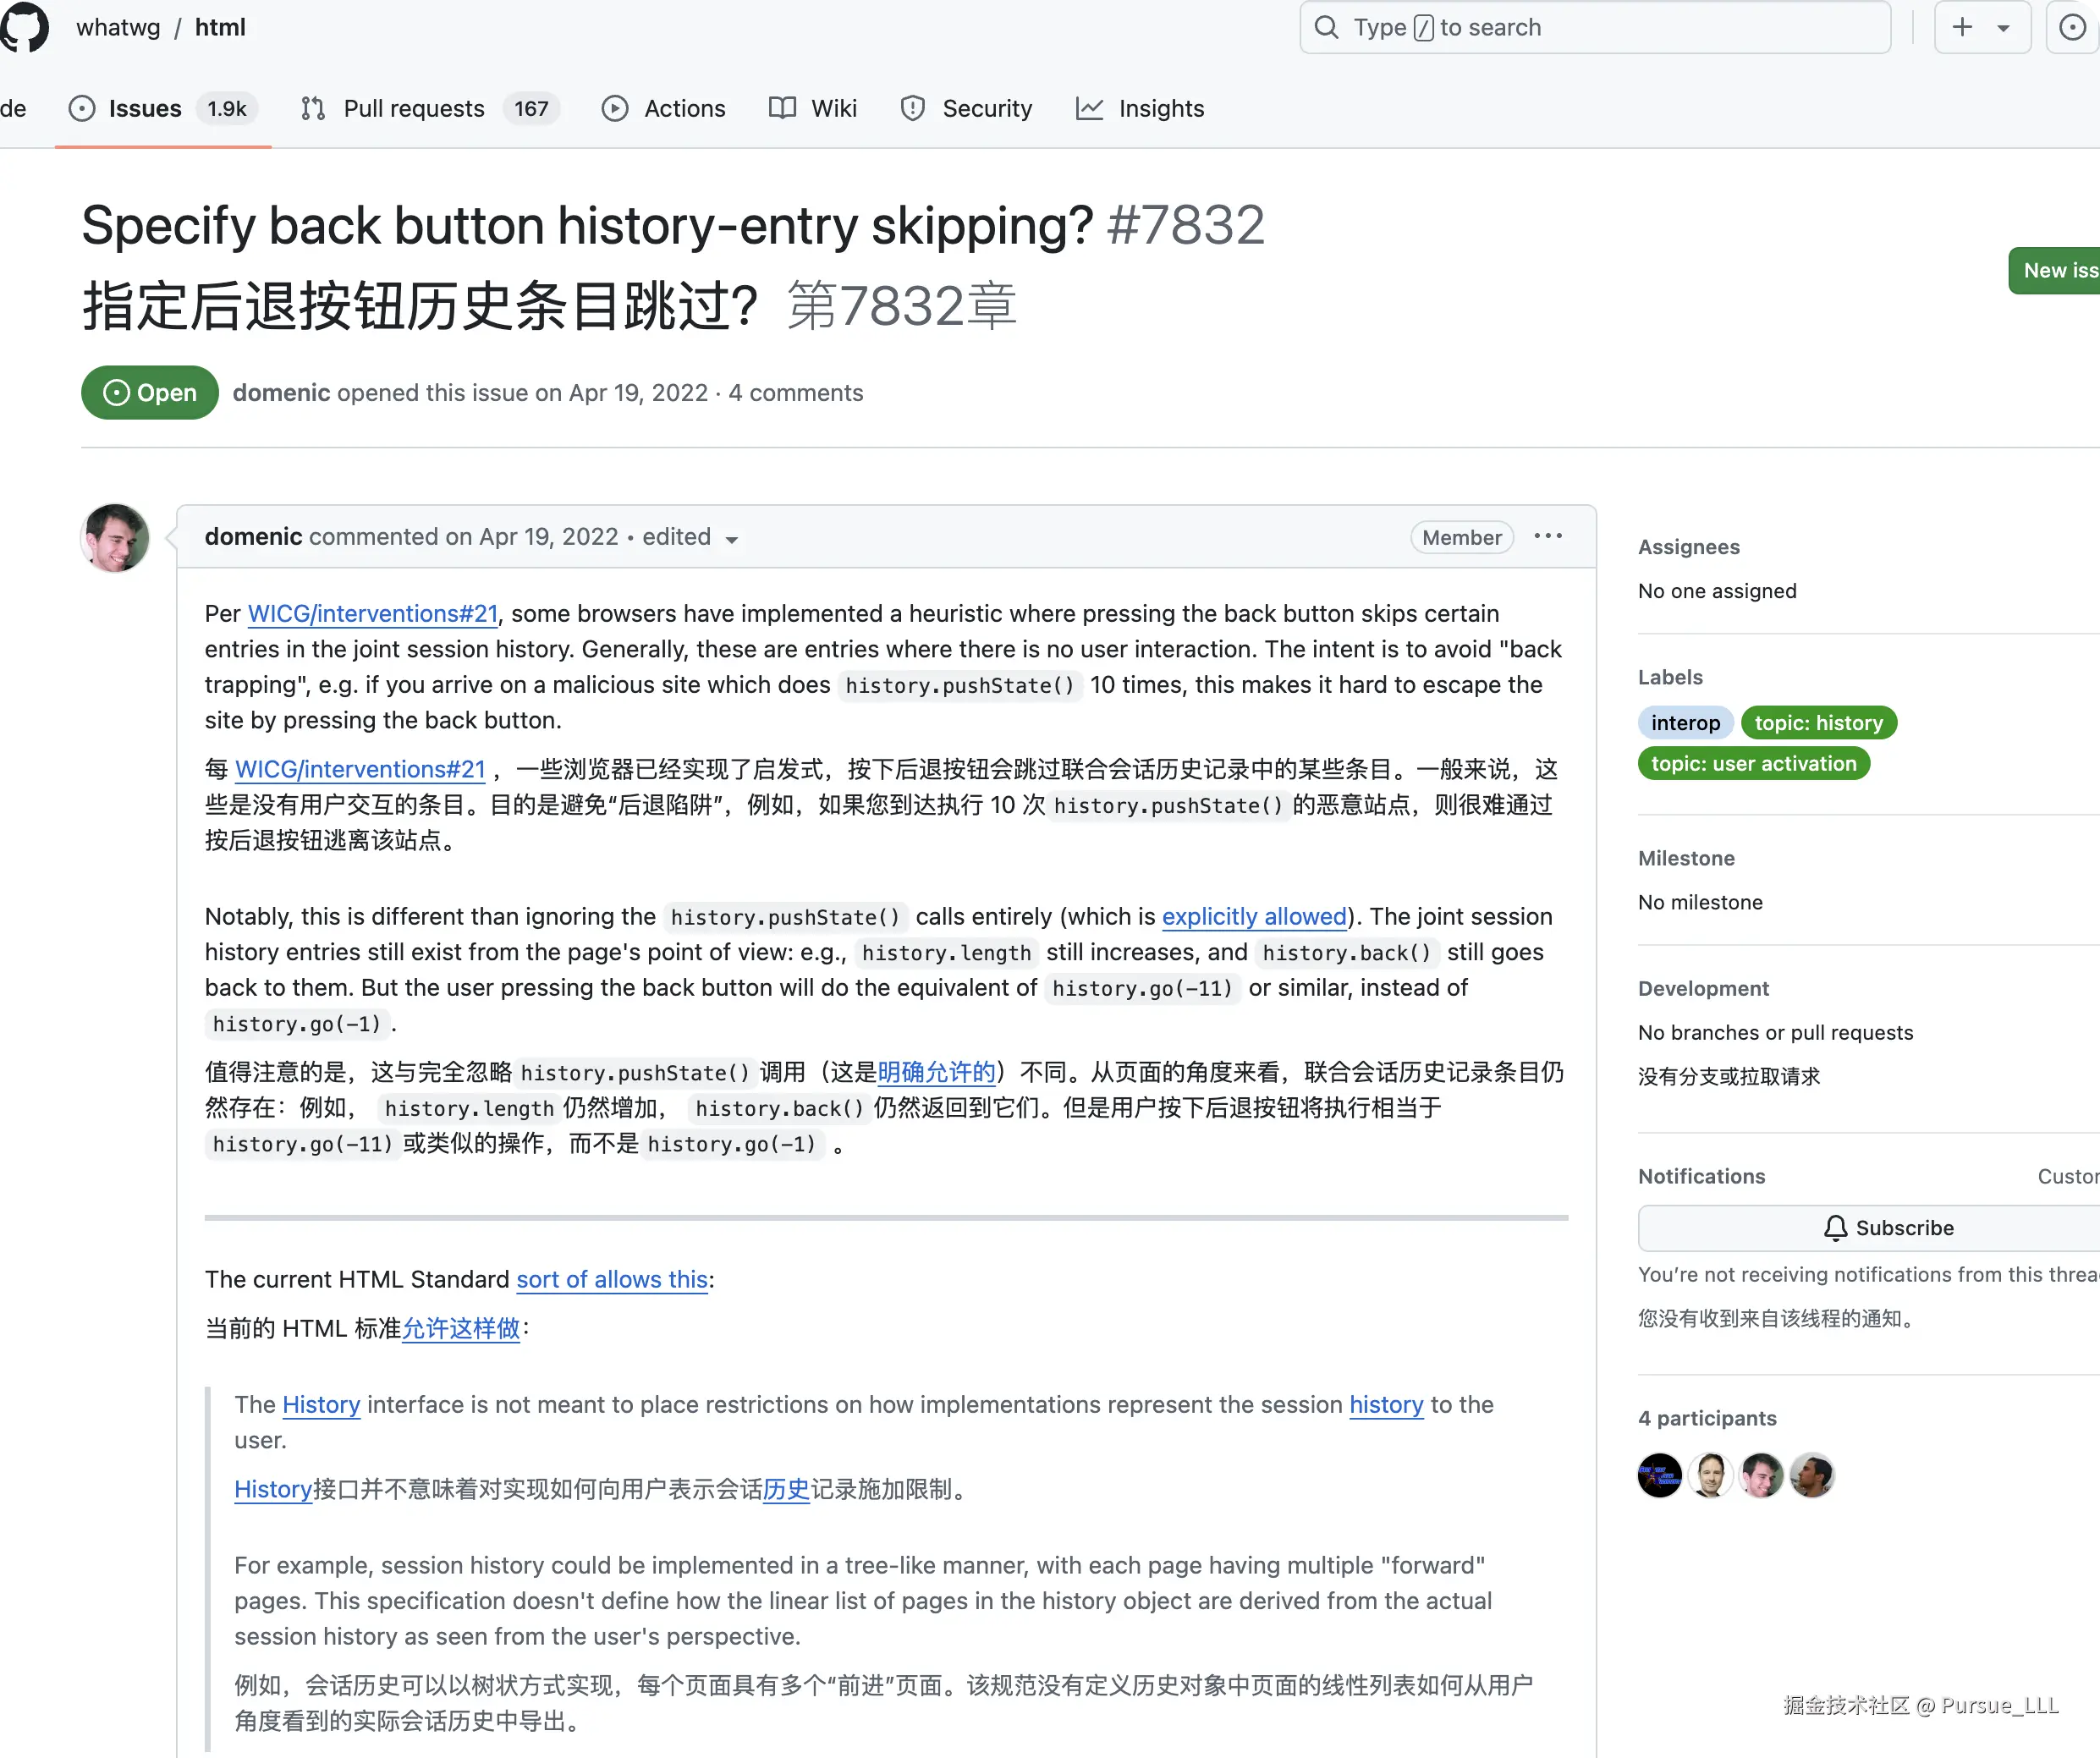Click the plus icon to create new
This screenshot has height=1758, width=2100.
click(x=1962, y=27)
